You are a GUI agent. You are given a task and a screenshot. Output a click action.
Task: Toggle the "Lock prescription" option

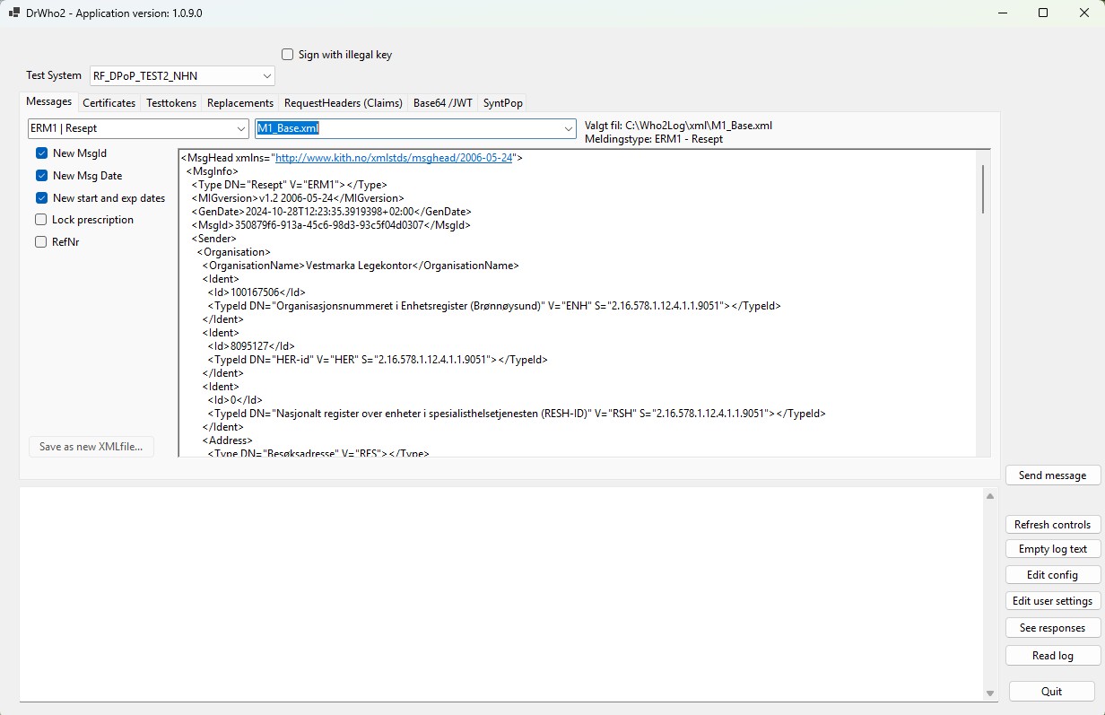pos(40,219)
